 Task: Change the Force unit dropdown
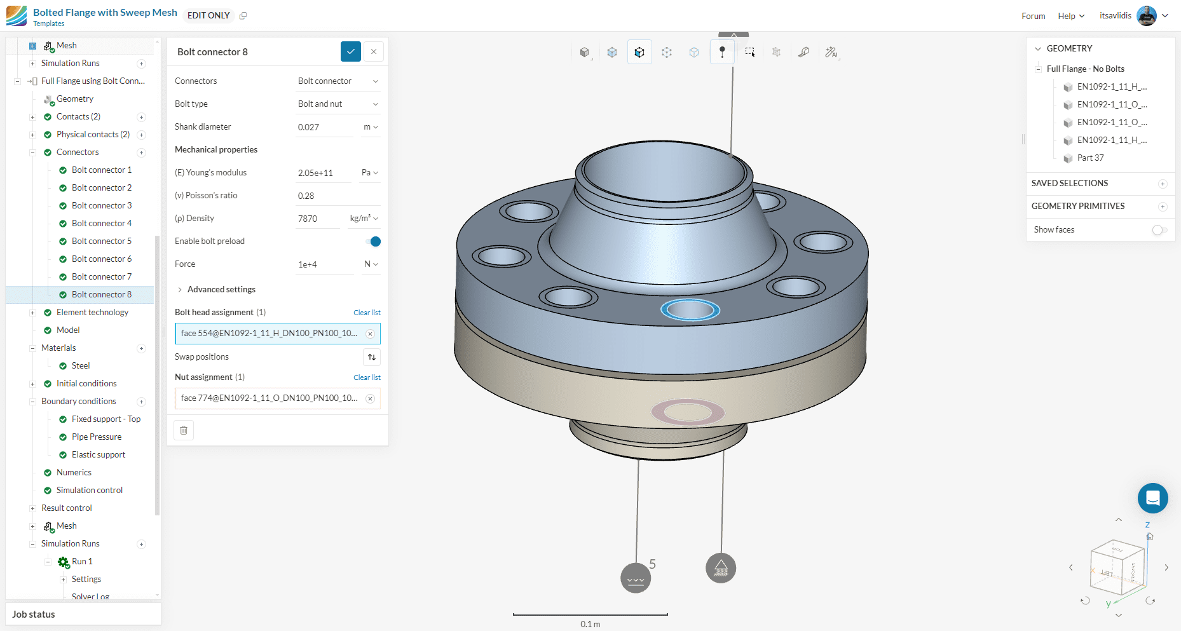371,264
